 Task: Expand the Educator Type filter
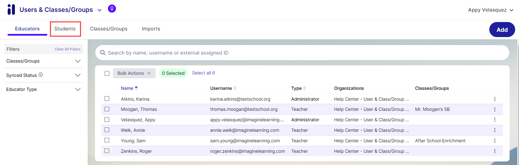(x=44, y=89)
